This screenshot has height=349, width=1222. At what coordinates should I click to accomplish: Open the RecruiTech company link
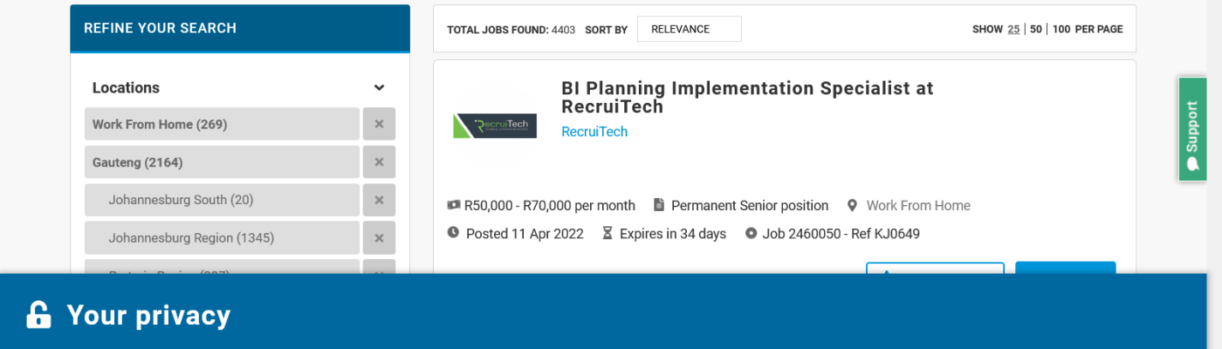pyautogui.click(x=594, y=132)
